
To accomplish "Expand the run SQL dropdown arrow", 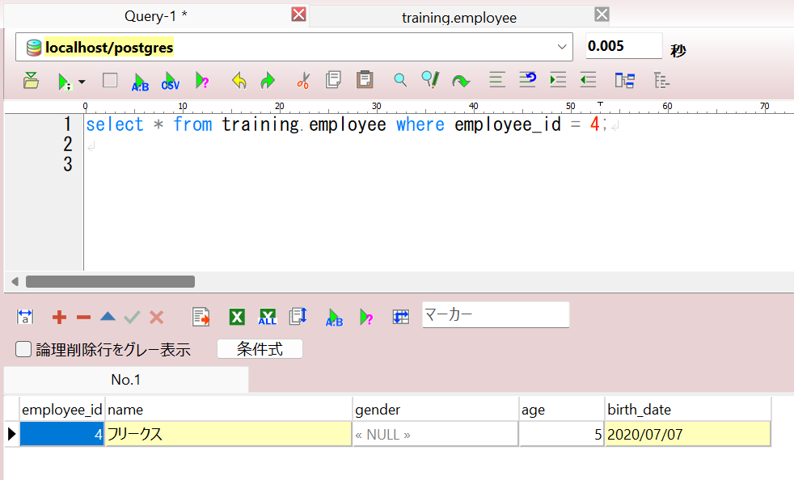I will 82,82.
